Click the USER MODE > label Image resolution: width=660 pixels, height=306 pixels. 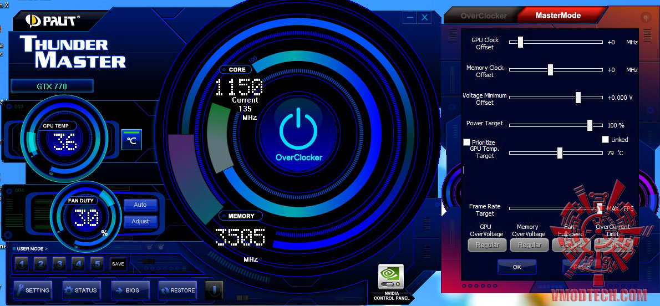[32, 249]
